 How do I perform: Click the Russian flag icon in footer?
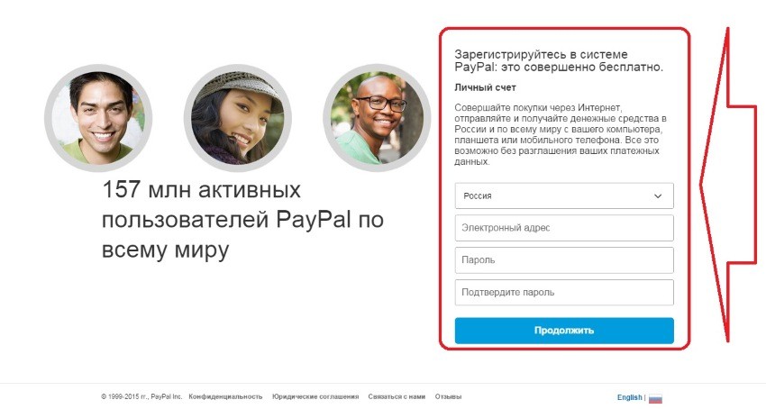[x=655, y=398]
